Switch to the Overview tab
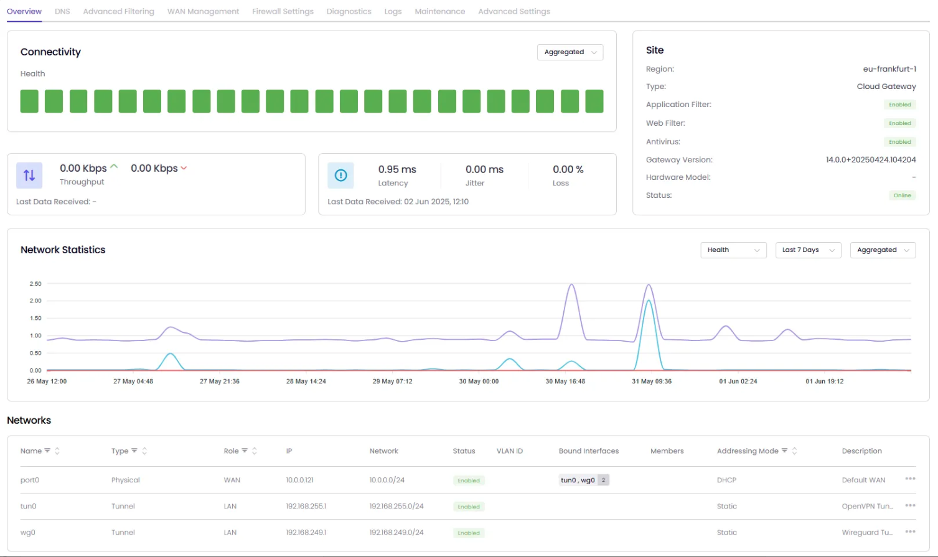 coord(24,11)
